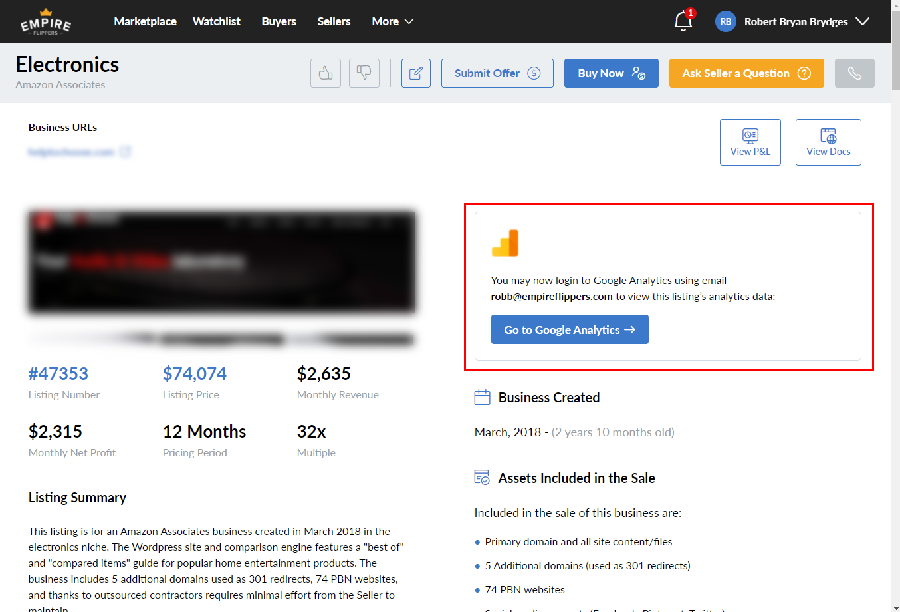Click the 12 Months pricing period
Screen dimensions: 900x612
pyautogui.click(x=205, y=432)
